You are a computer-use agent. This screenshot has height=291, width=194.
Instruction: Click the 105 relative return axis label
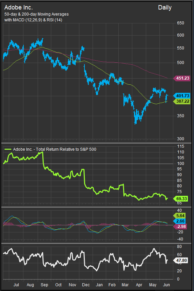[180, 158]
